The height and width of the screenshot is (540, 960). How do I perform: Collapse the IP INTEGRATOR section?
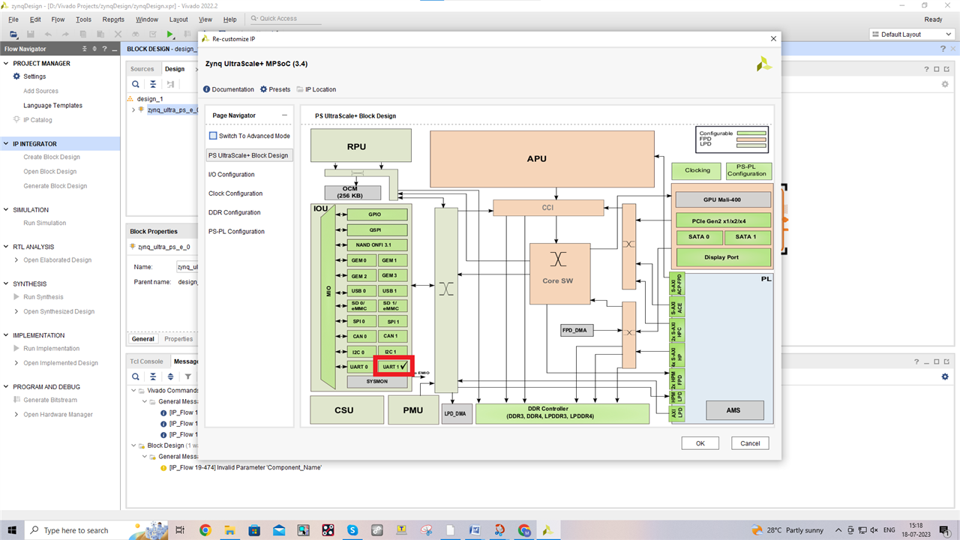pyautogui.click(x=6, y=144)
